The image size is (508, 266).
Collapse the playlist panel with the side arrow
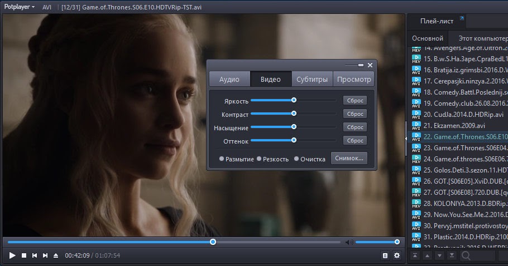(406, 138)
